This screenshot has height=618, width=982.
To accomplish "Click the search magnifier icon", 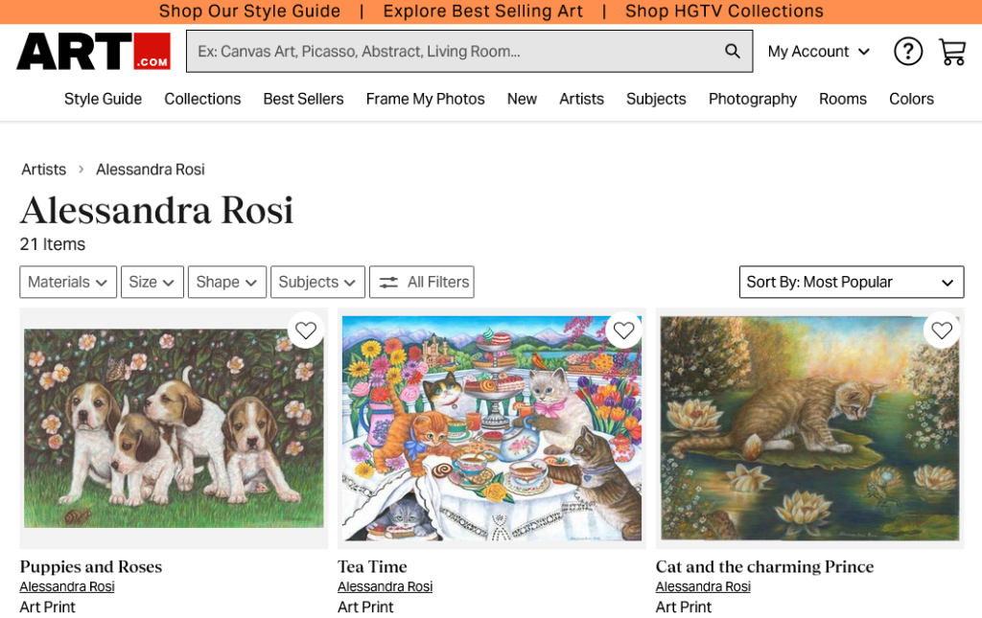I will 733,51.
